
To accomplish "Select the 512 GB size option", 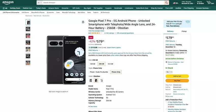I will (x=110, y=64).
